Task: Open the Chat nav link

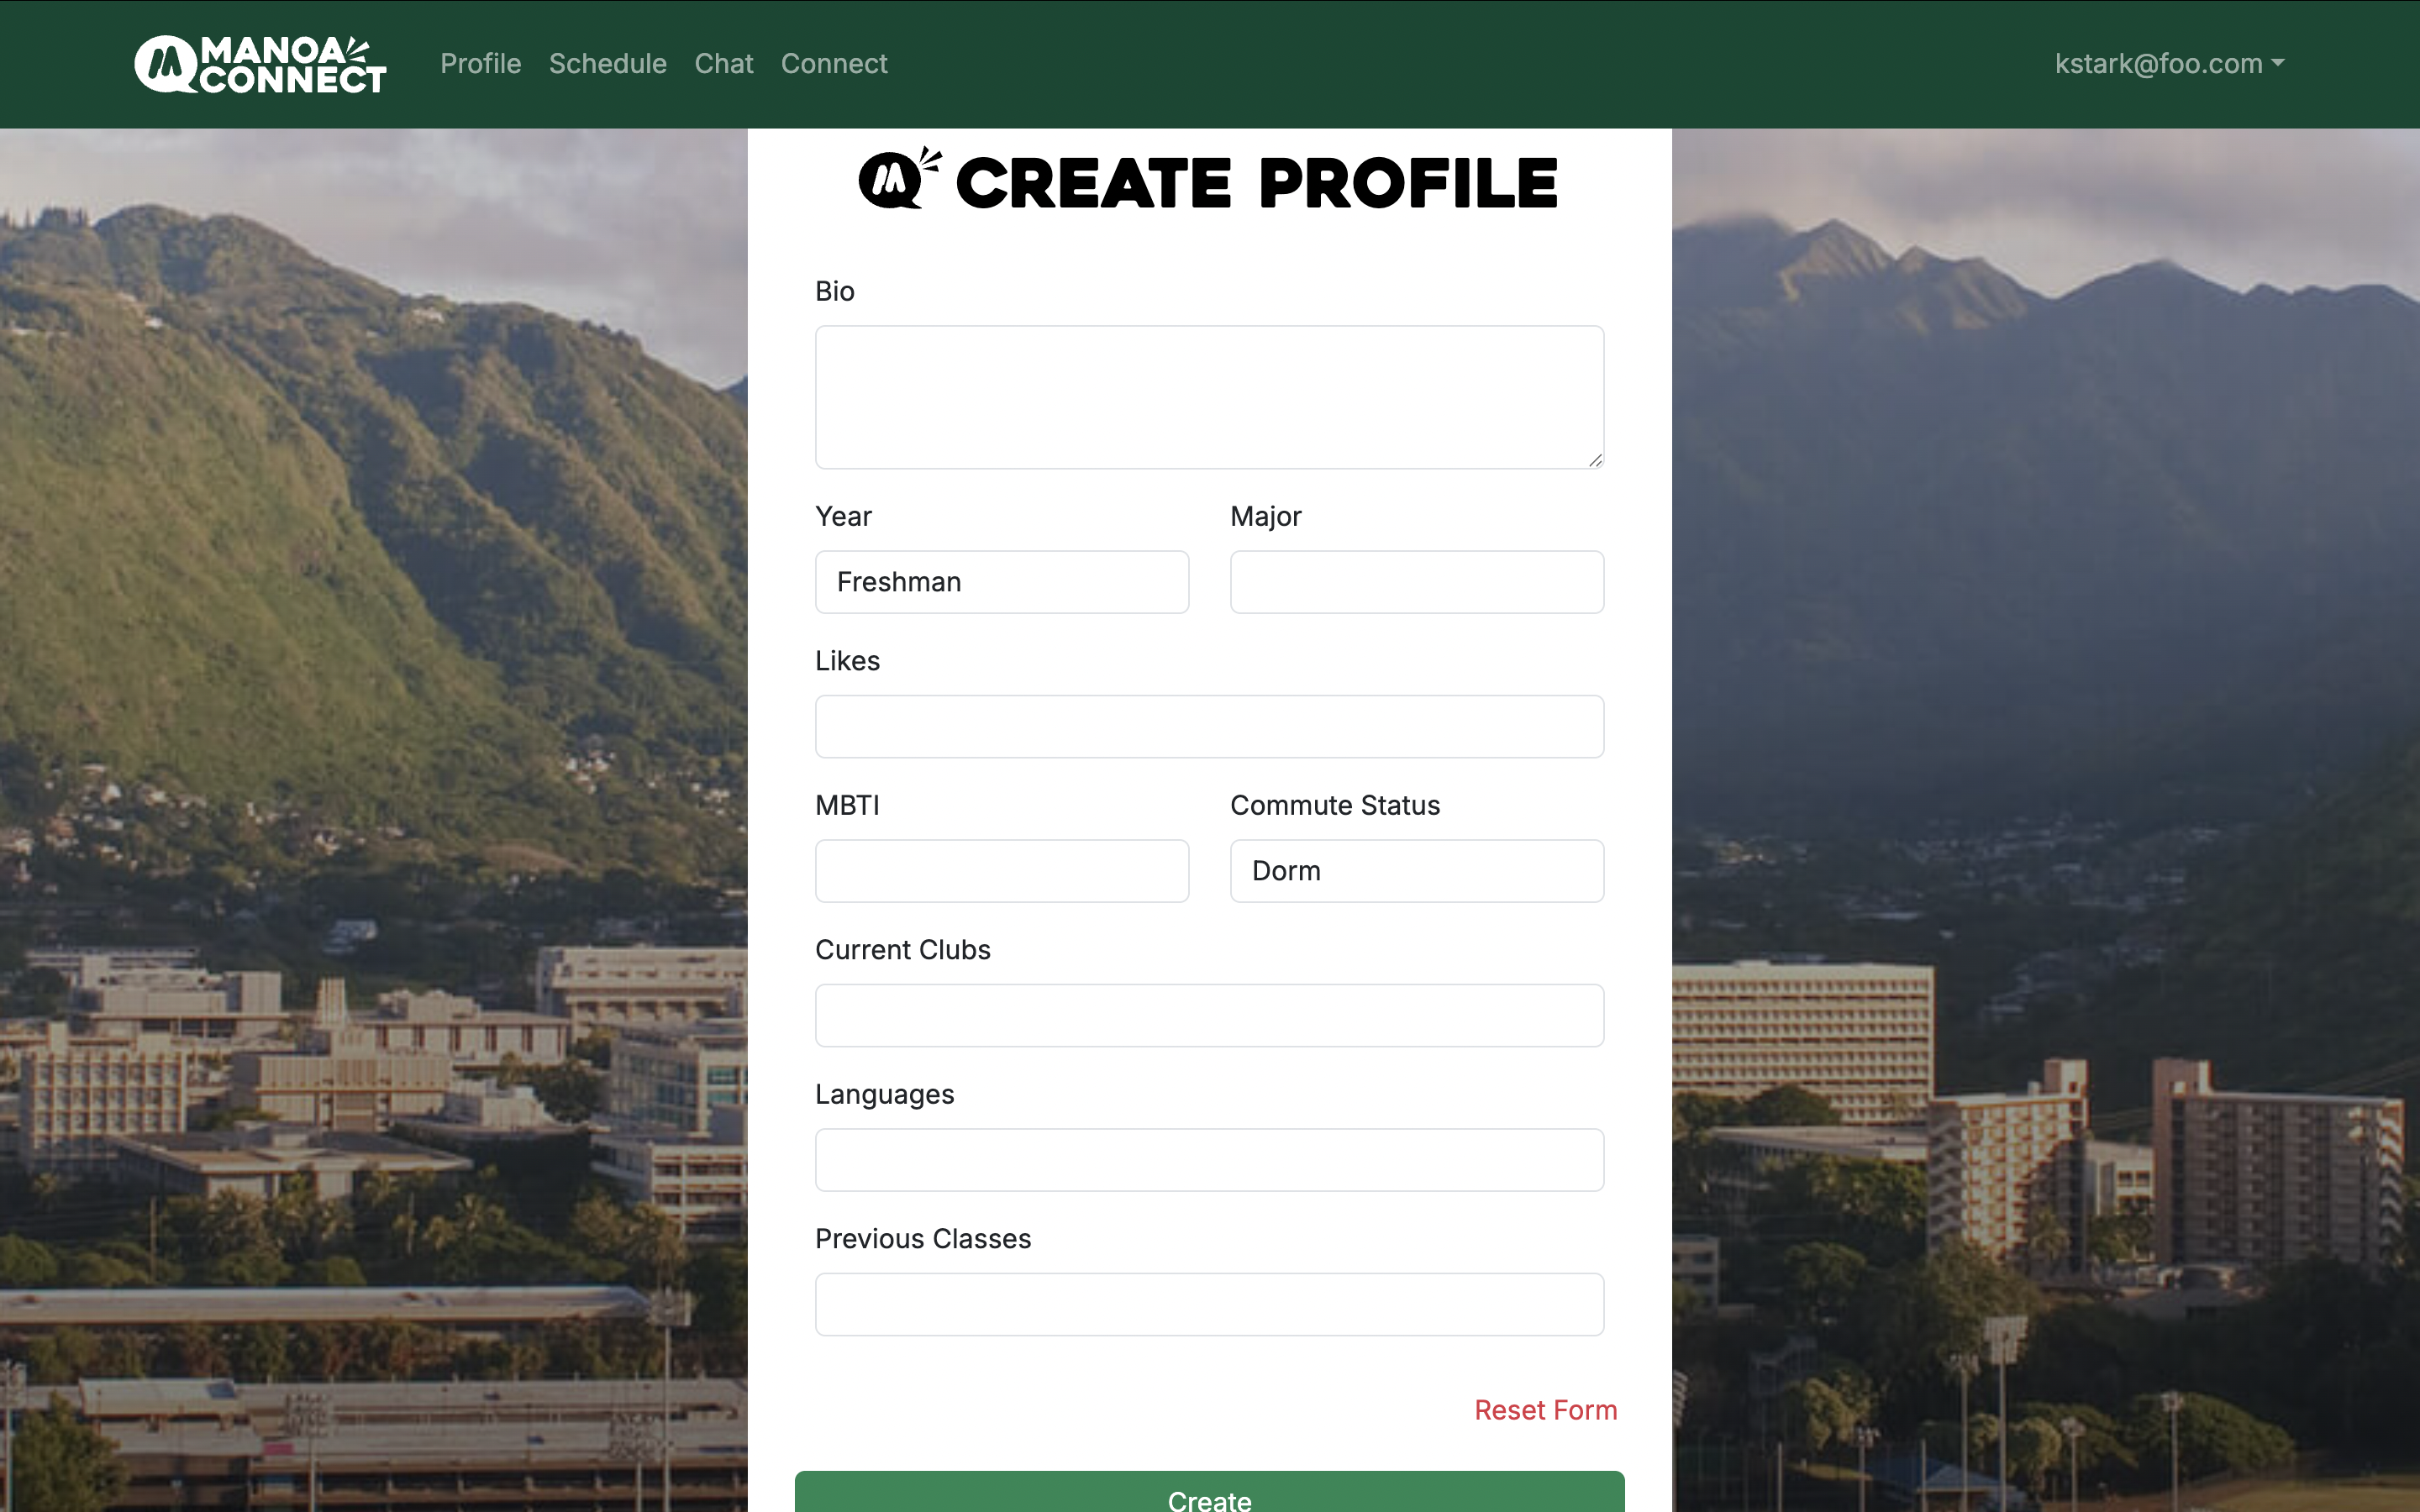Action: (x=724, y=64)
